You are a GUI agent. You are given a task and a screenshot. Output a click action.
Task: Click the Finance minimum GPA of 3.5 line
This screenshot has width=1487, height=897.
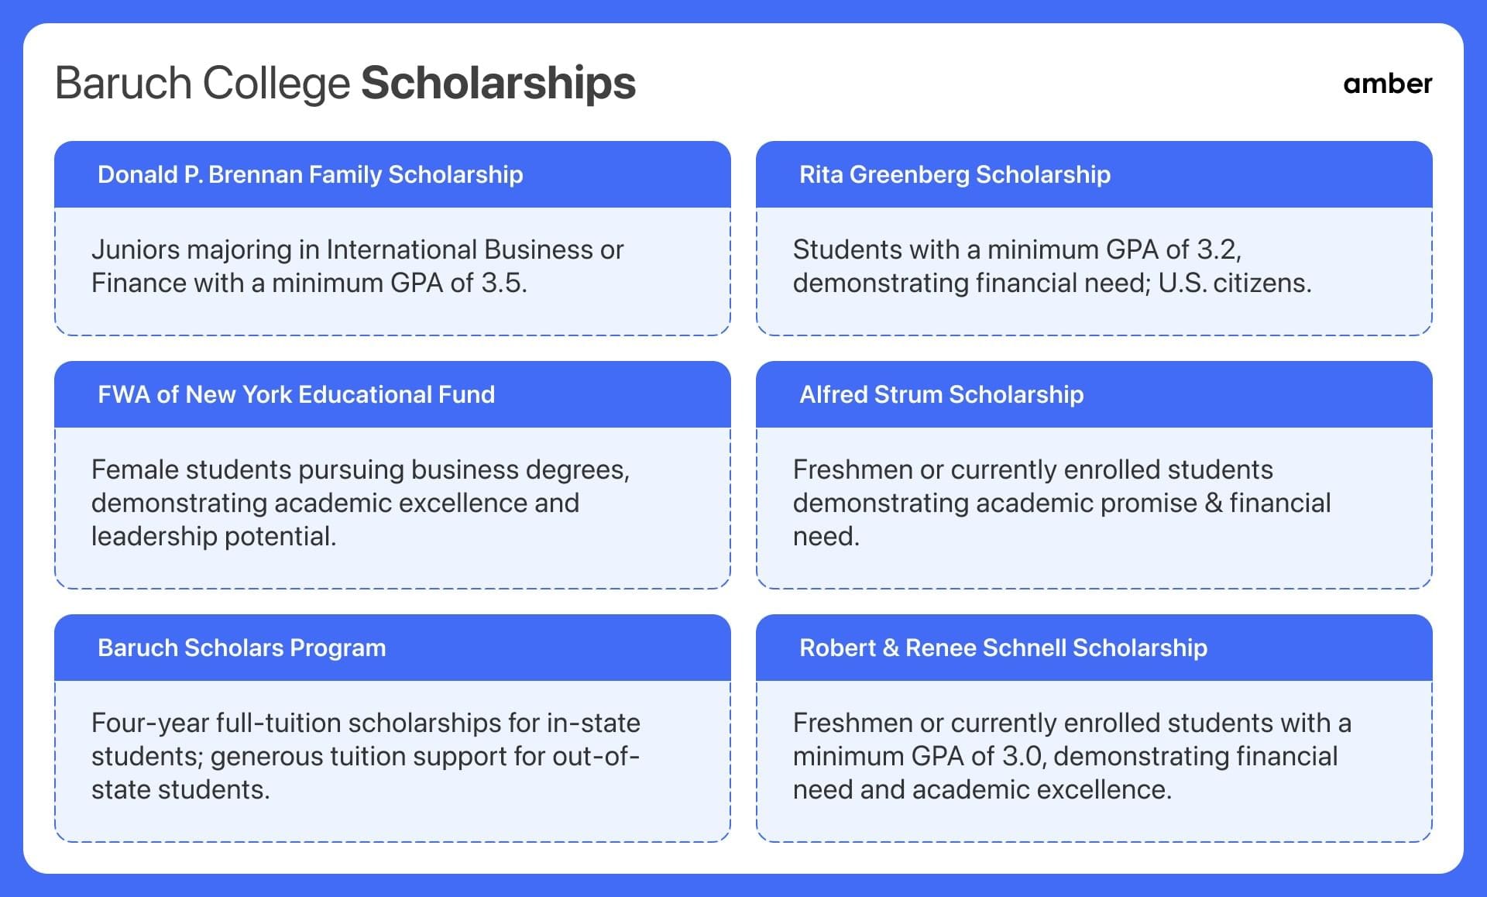(x=309, y=283)
